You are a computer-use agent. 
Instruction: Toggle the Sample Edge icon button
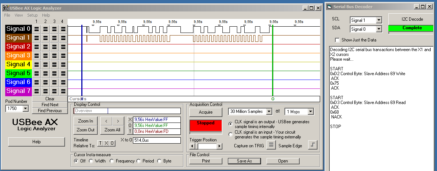click(313, 145)
